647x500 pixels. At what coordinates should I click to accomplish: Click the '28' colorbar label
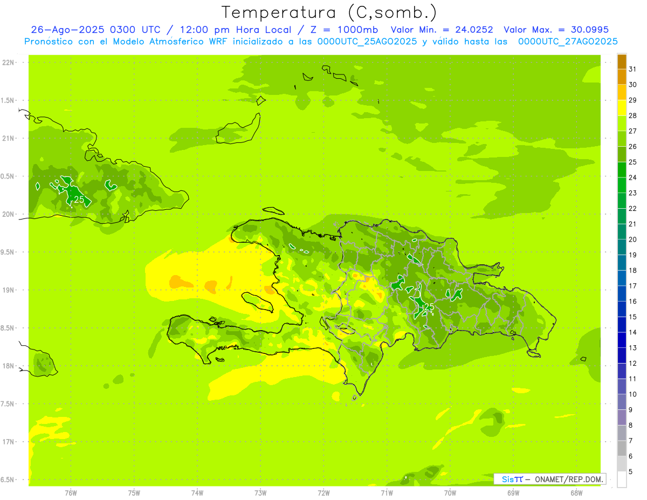[633, 115]
